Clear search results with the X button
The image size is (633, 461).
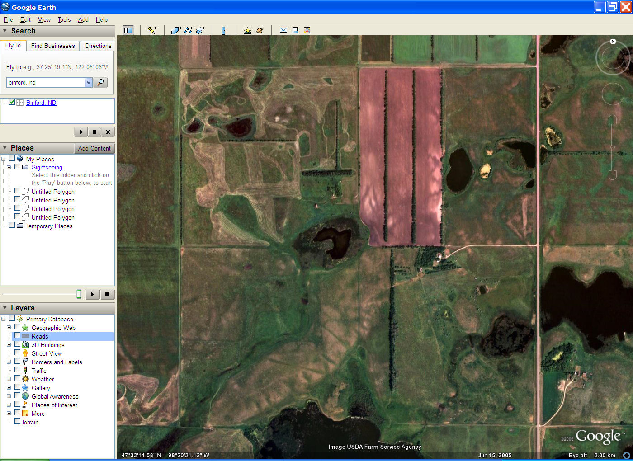coord(108,132)
